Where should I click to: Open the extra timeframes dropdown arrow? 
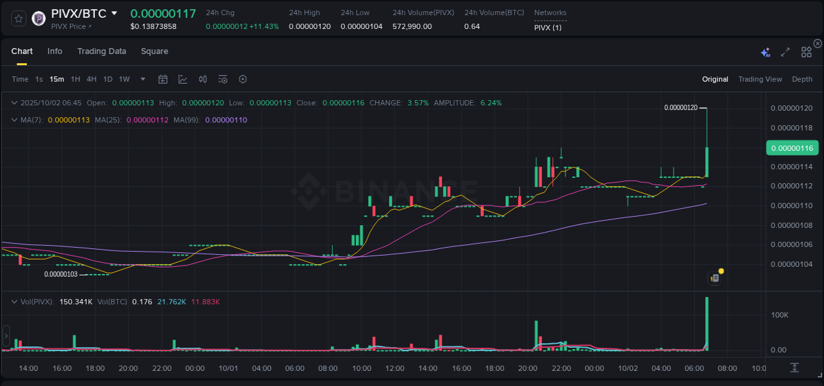coord(142,79)
